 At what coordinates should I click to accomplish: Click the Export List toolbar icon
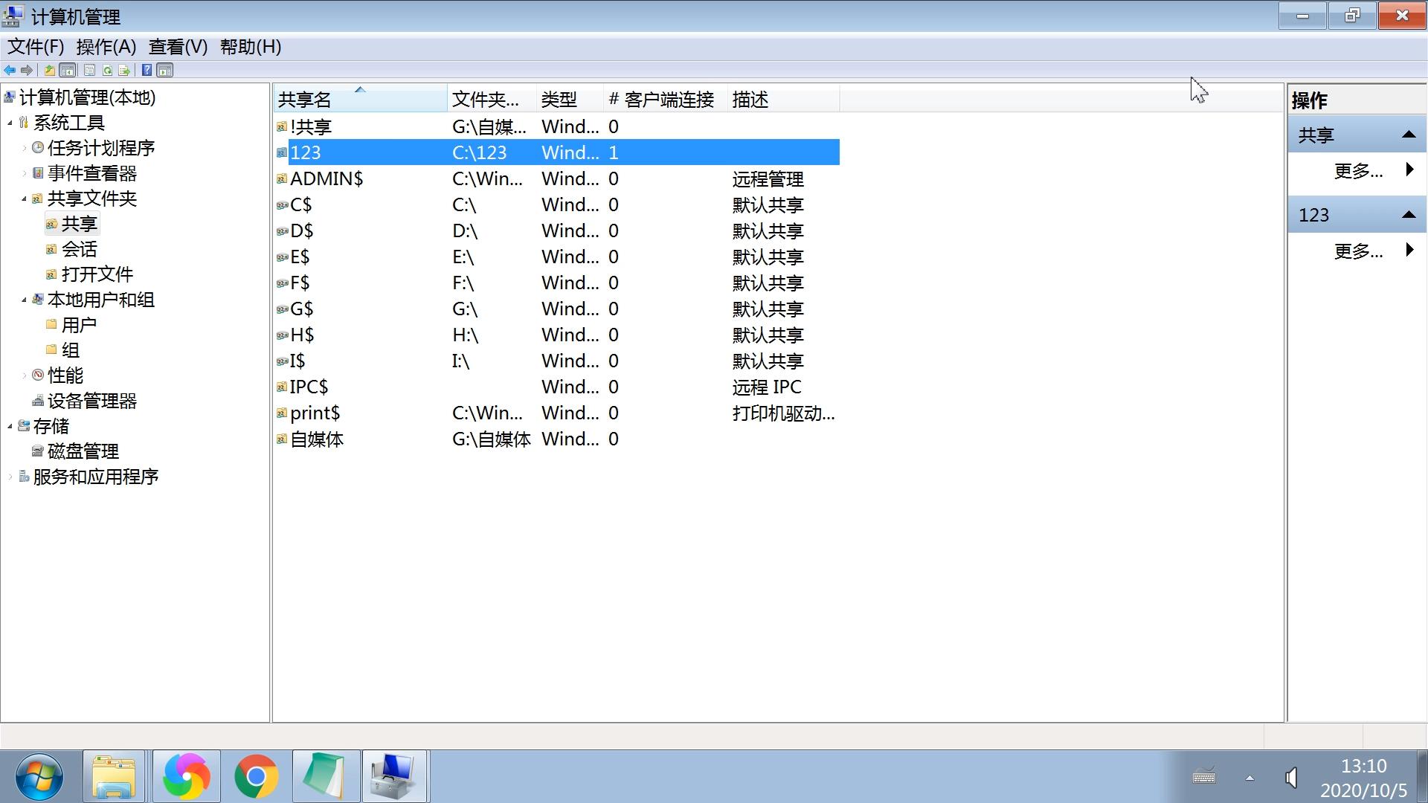pyautogui.click(x=124, y=70)
